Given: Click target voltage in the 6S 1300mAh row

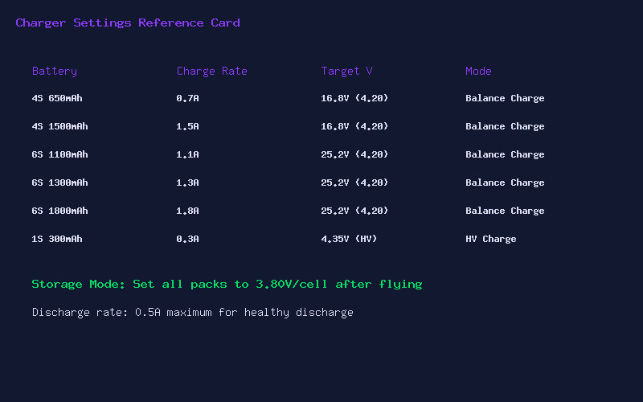Looking at the screenshot, I should pos(354,183).
